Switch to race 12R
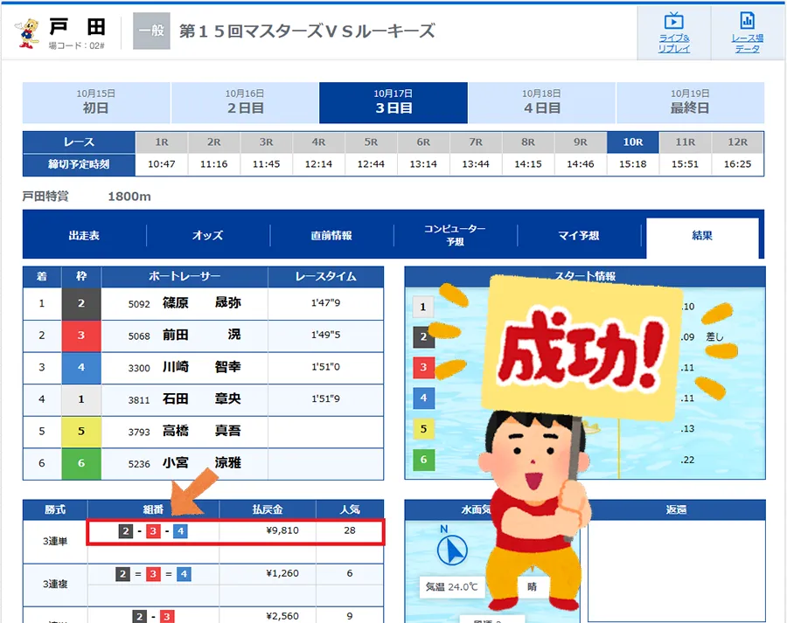 (737, 142)
